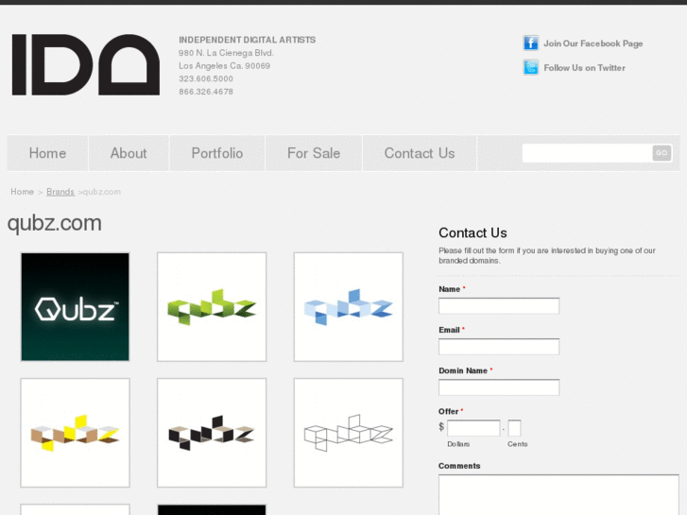687x515 pixels.
Task: Open the black and tan qubz thumbnail
Action: (x=212, y=433)
